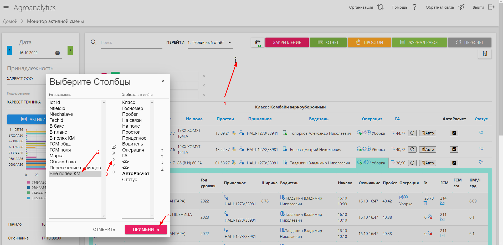Screen dimensions: 503x245
Task: Move selected column right with single arrow
Action: (x=114, y=159)
